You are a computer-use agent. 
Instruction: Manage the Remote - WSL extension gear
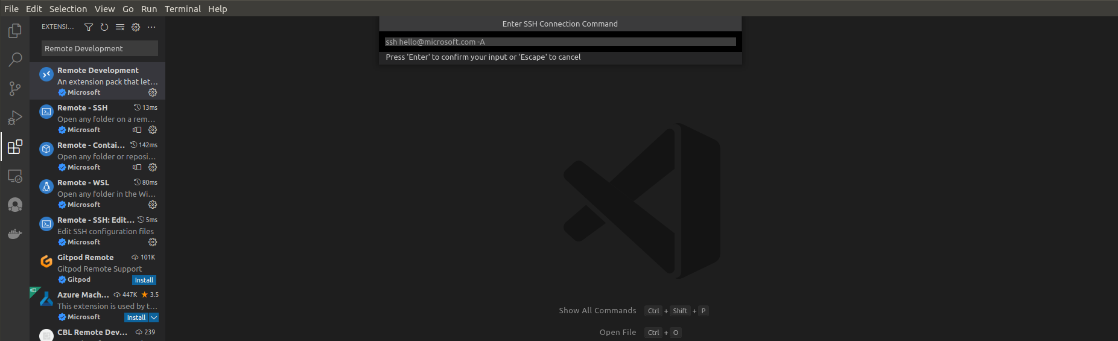tap(153, 205)
